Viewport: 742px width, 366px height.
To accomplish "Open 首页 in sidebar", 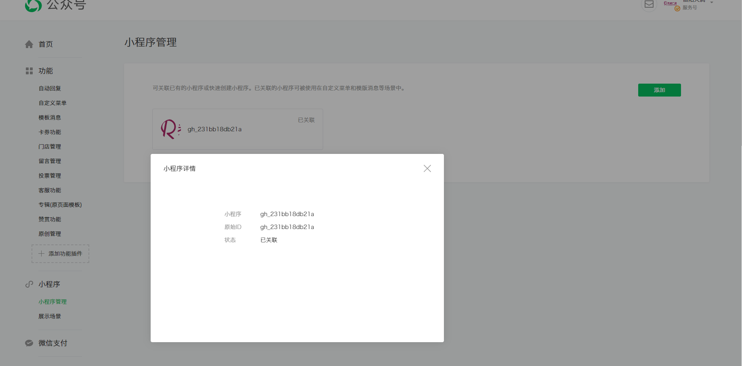I will point(46,44).
